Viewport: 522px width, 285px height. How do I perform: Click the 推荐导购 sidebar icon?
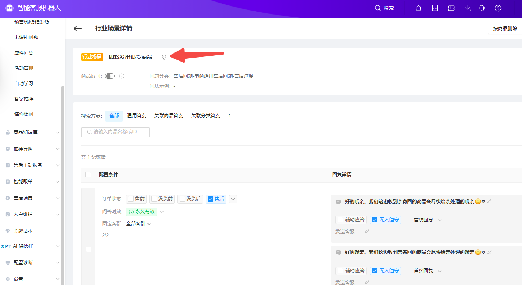8,149
